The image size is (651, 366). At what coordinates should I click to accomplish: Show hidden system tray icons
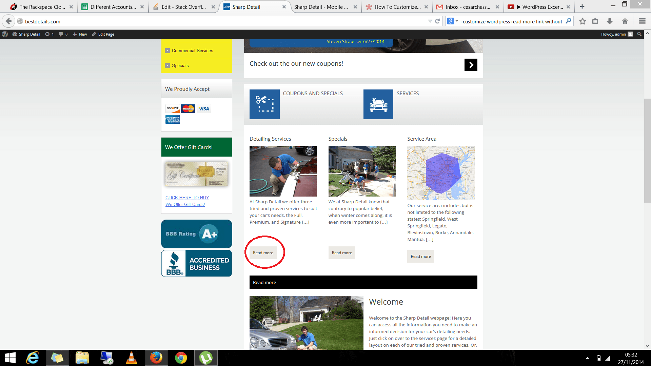pyautogui.click(x=587, y=358)
